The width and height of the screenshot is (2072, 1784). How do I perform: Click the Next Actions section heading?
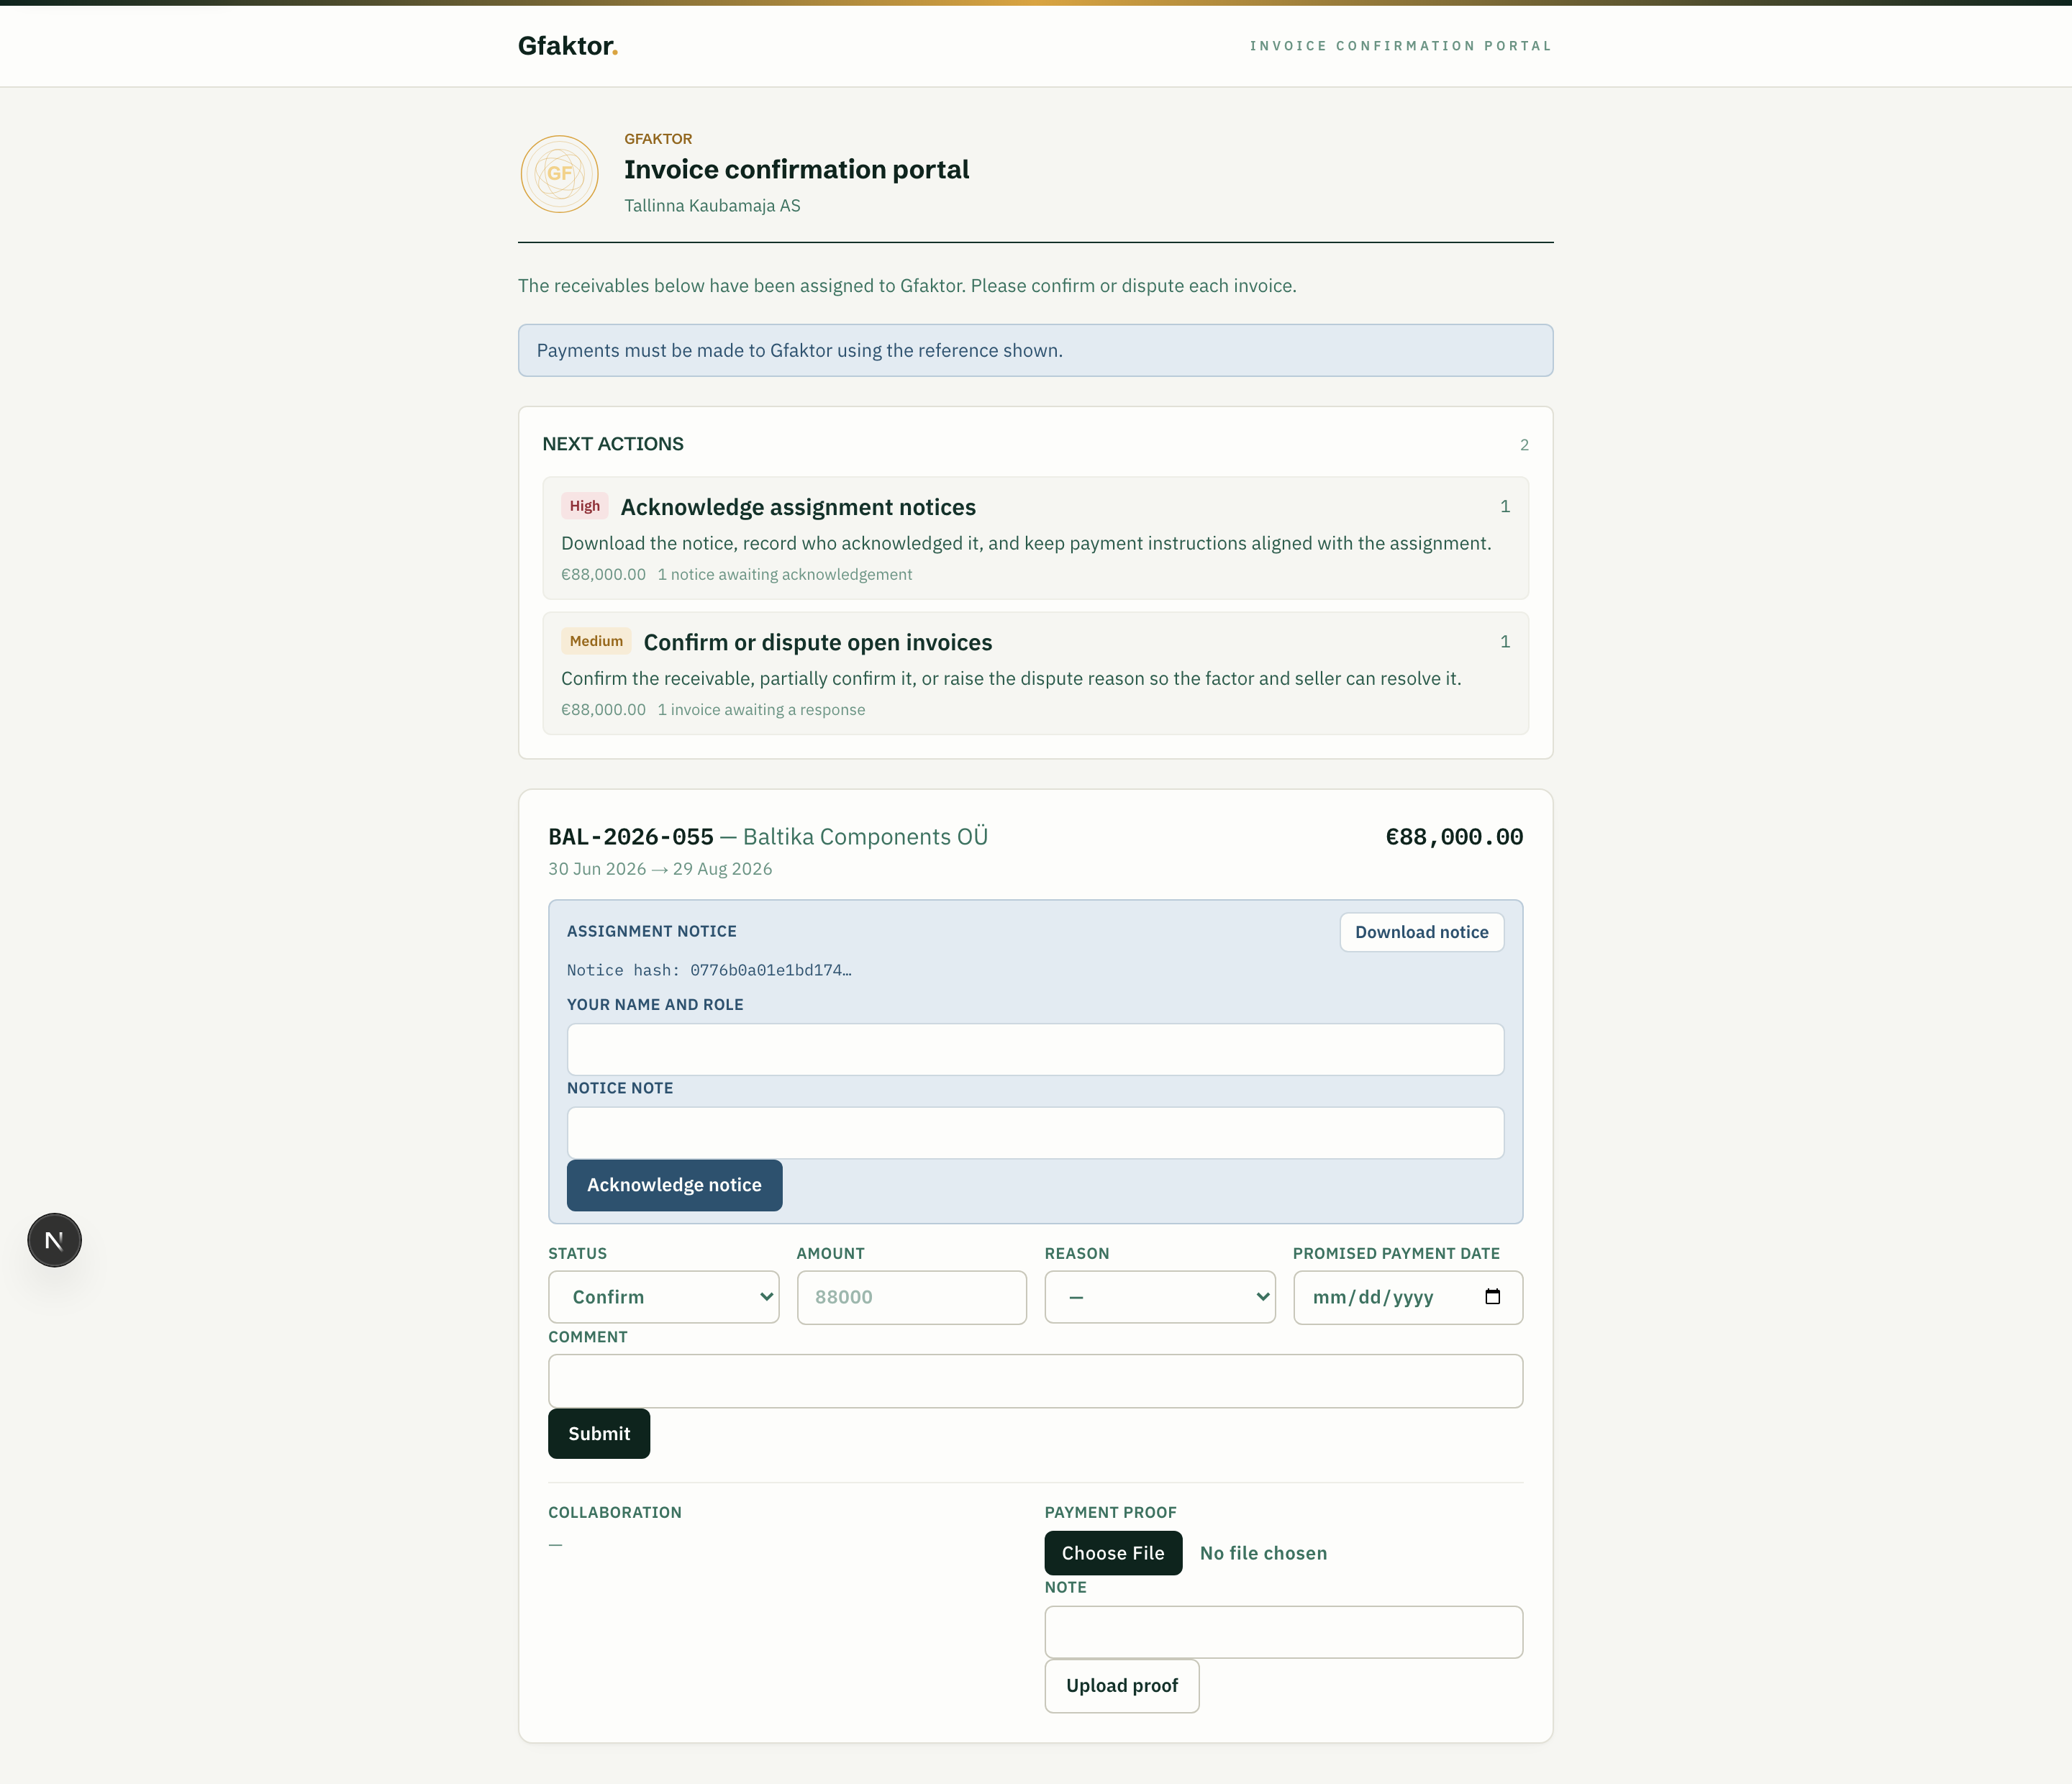pos(613,444)
